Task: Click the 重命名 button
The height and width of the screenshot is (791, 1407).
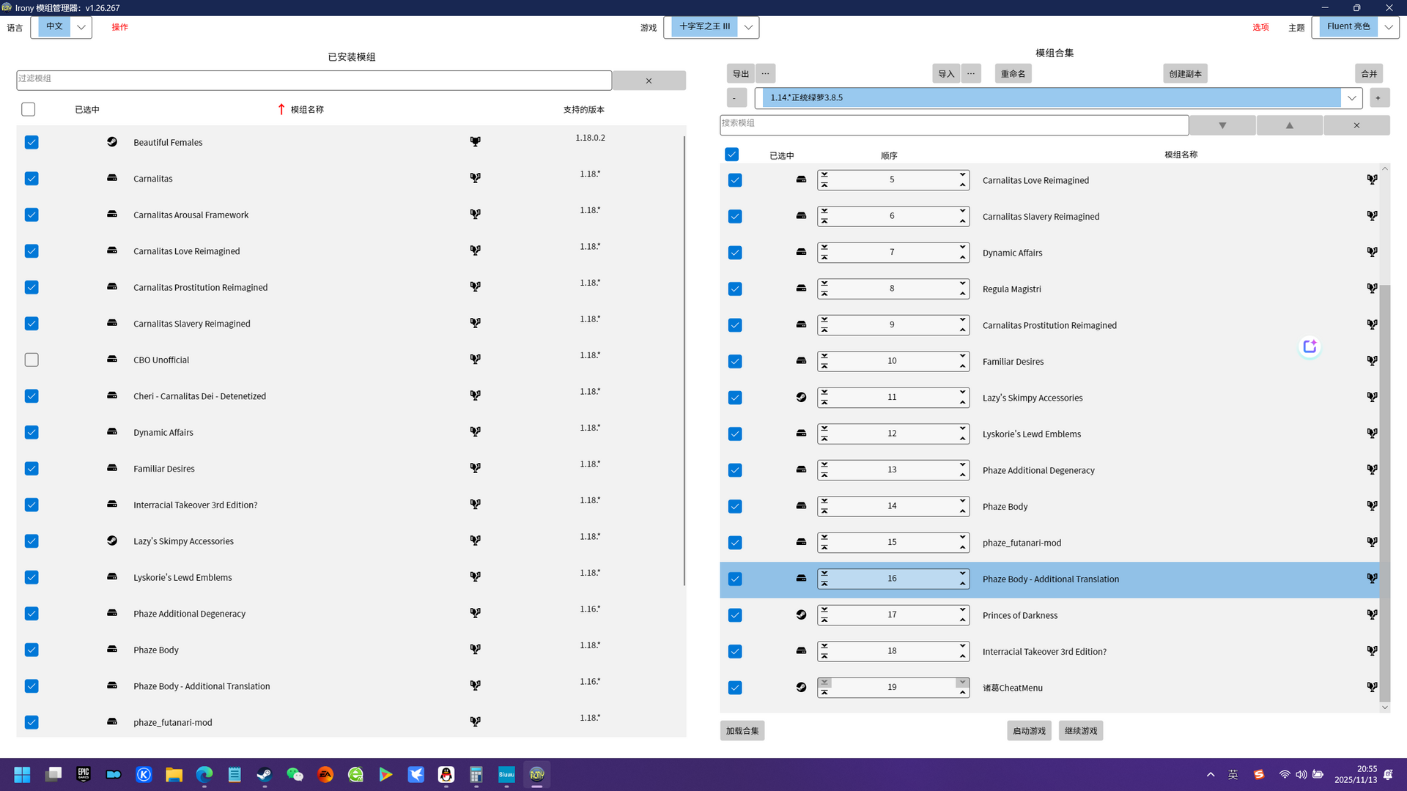Action: [1013, 73]
